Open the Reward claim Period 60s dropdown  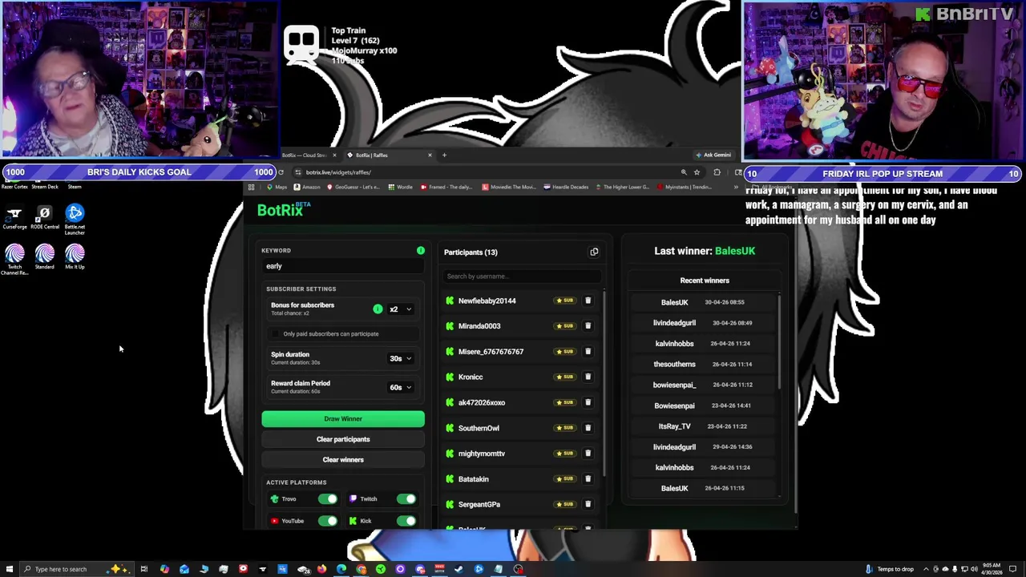[401, 388]
